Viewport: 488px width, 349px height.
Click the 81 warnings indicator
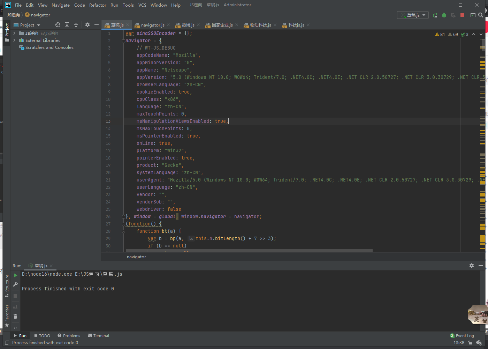tap(440, 34)
